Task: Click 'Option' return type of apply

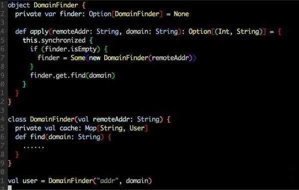Action: (200, 32)
